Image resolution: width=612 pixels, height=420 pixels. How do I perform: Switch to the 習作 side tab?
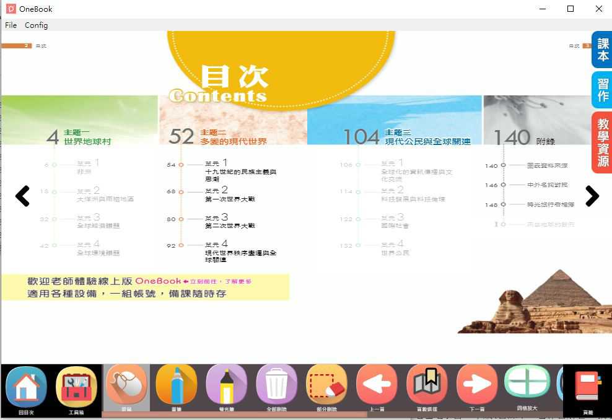(602, 90)
